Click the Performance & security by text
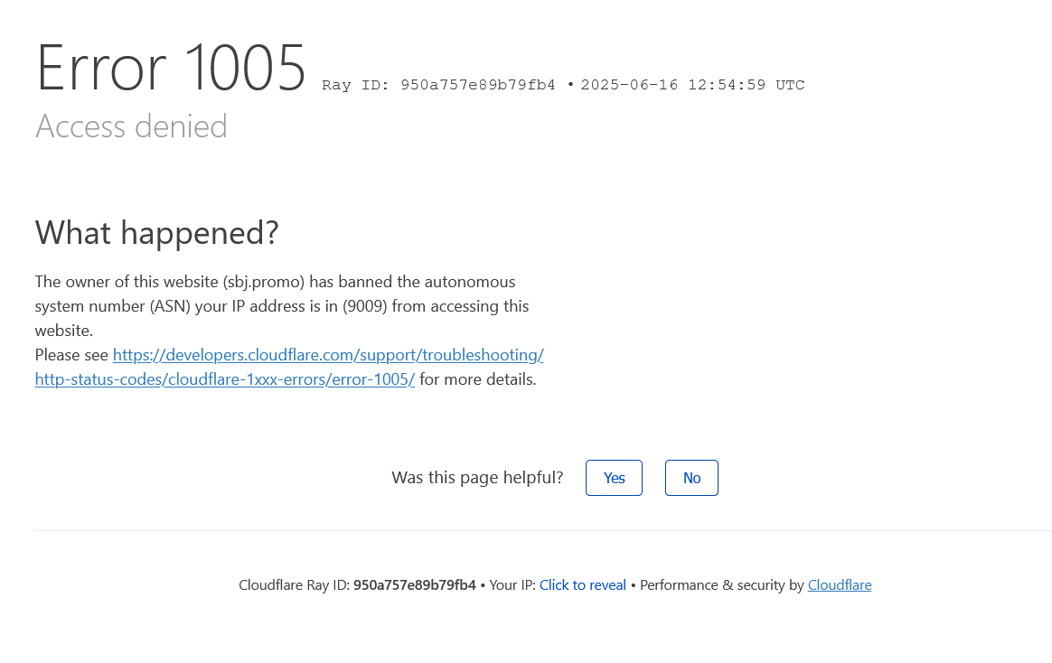Screen dimensions: 1052x663 click(721, 585)
